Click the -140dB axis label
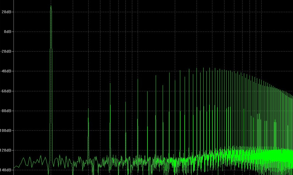293x175 pixels. click(6, 170)
